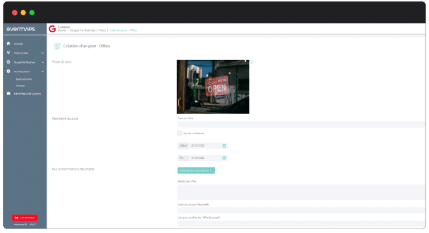
Task: Click the Console home icon in sidebar
Action: click(x=8, y=43)
